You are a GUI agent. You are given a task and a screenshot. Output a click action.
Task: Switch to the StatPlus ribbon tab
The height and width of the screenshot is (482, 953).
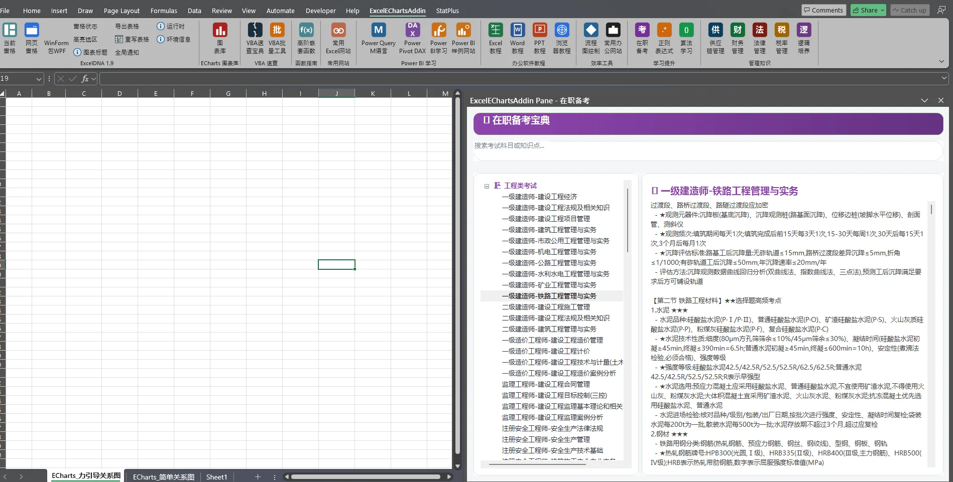[x=447, y=11]
